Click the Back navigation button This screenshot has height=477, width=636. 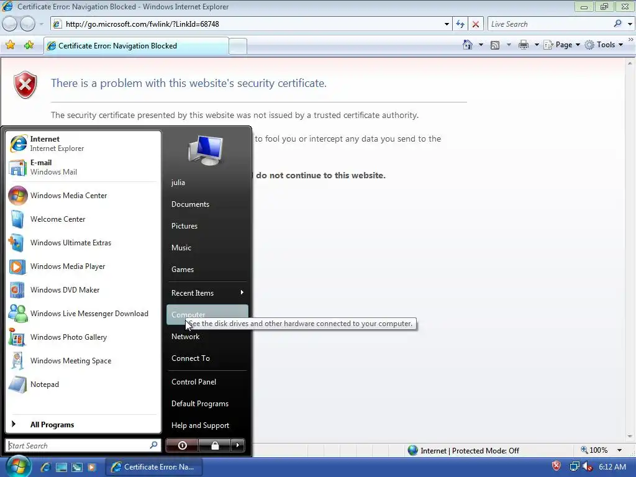pyautogui.click(x=10, y=24)
